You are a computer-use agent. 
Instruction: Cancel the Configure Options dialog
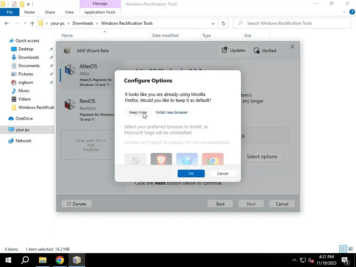tap(222, 173)
